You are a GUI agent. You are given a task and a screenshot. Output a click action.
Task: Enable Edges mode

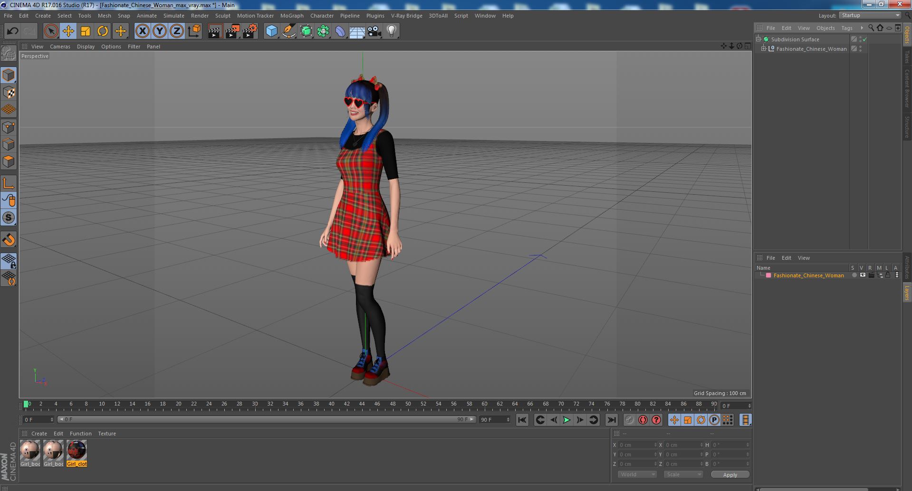tap(9, 144)
